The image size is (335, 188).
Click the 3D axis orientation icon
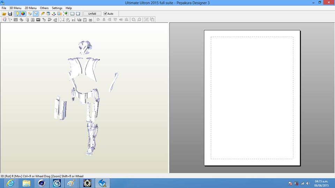[x=54, y=14]
